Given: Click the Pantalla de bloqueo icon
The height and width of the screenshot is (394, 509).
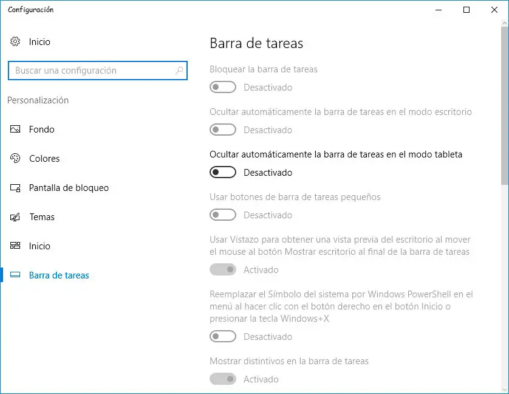Looking at the screenshot, I should pyautogui.click(x=16, y=188).
